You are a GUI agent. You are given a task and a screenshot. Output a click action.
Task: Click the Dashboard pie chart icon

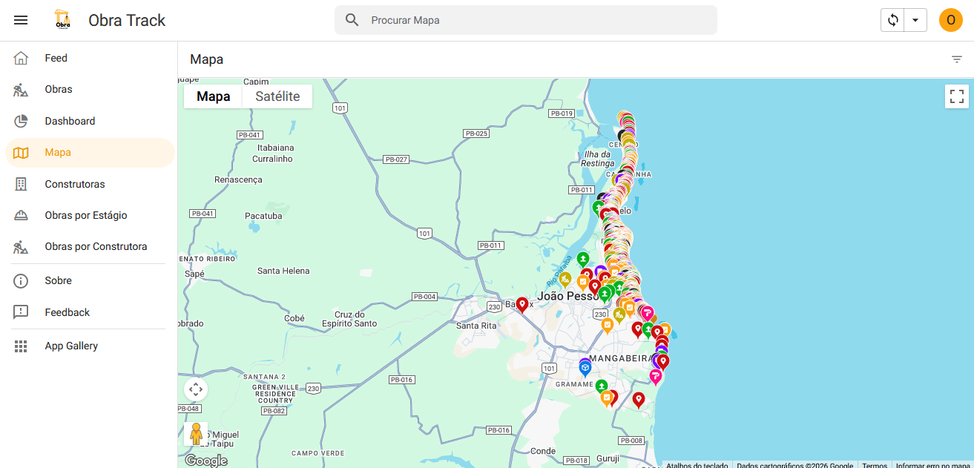click(21, 120)
